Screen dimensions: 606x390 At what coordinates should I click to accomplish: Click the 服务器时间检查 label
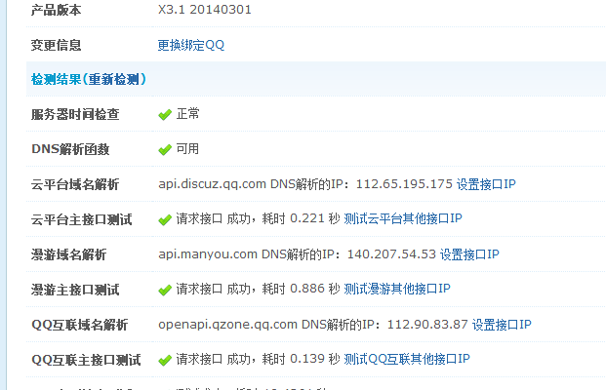tap(75, 115)
